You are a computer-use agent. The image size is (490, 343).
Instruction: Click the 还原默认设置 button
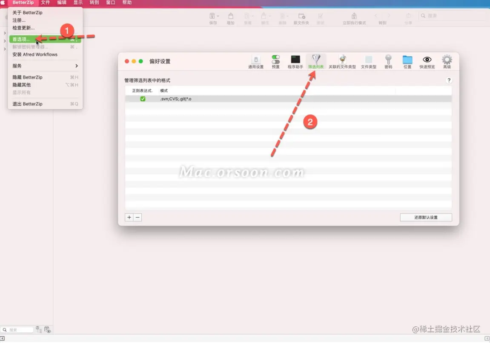click(x=426, y=218)
